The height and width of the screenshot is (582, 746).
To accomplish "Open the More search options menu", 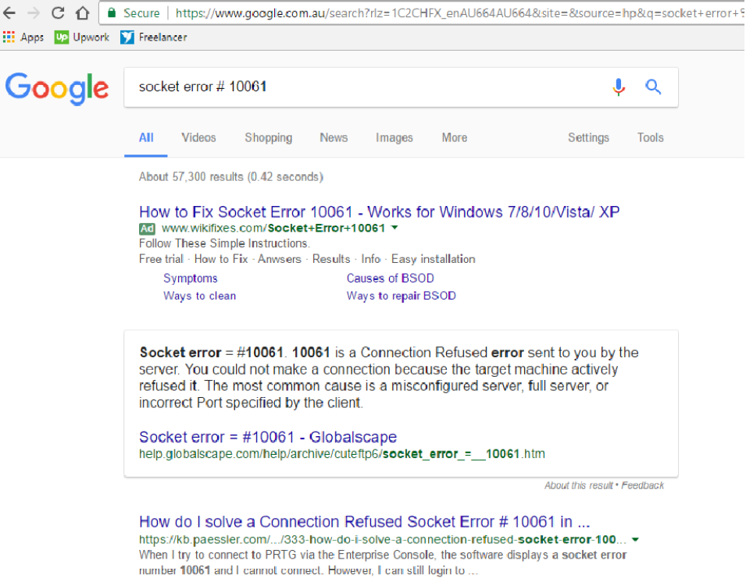I will 455,138.
